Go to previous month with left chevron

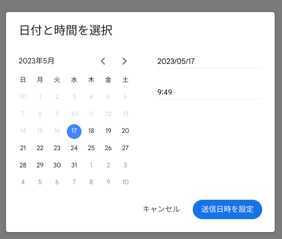103,61
